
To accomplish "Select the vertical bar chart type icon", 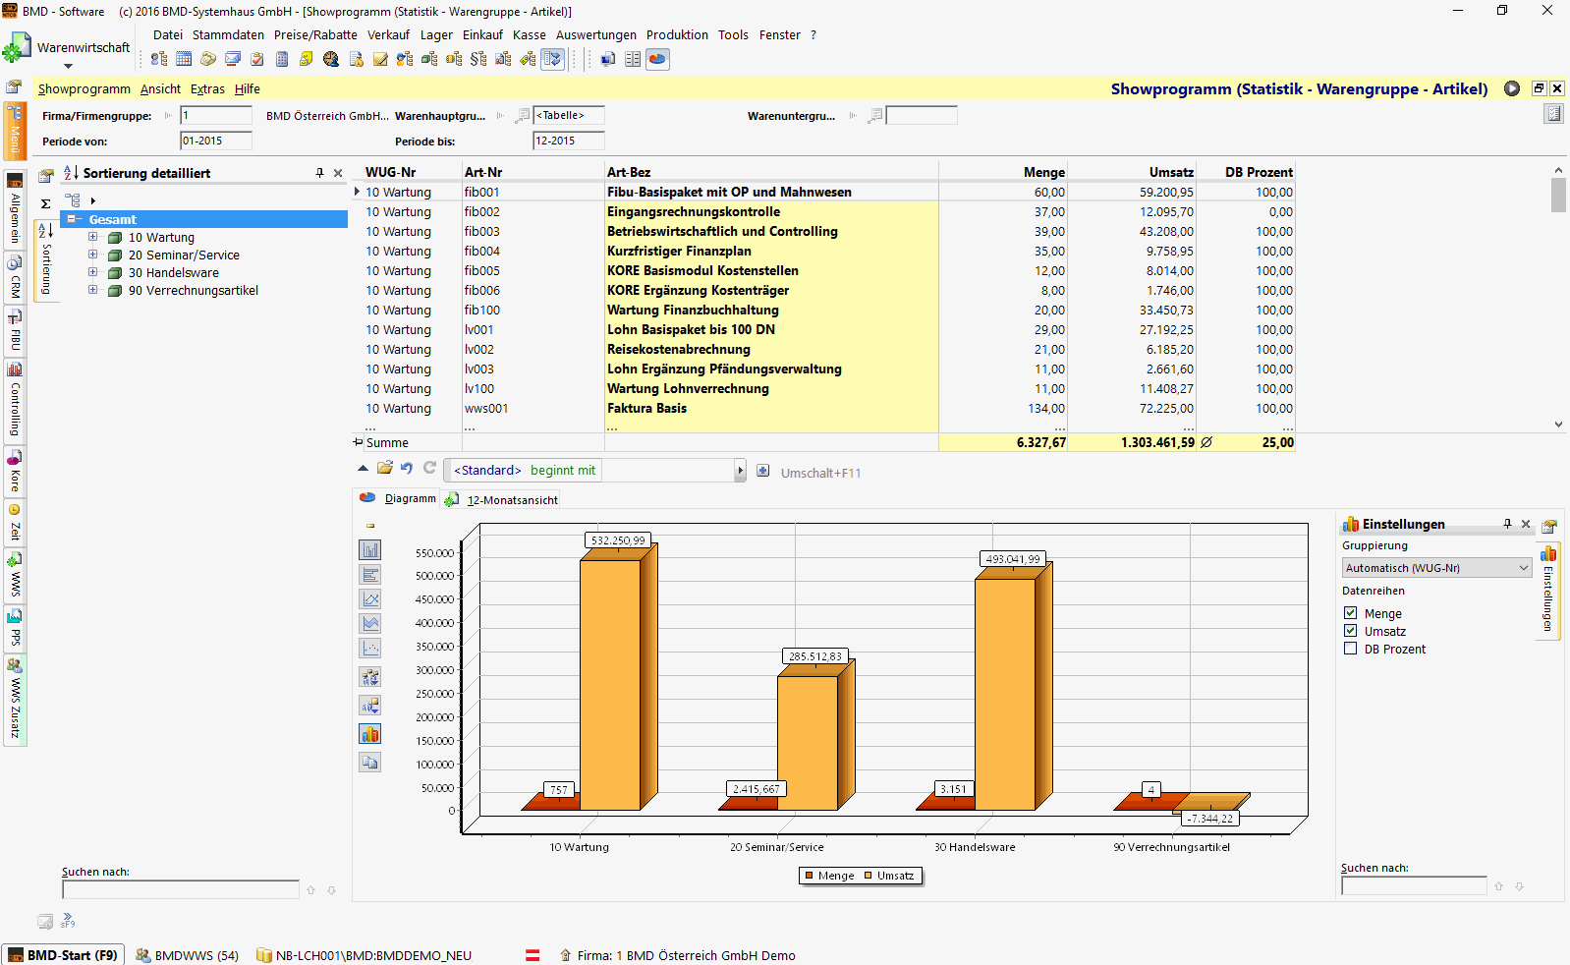I will 370,550.
